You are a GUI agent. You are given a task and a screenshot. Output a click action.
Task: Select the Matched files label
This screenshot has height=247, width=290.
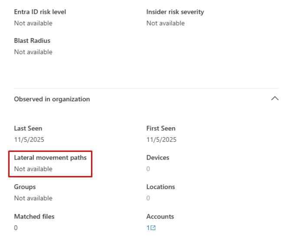(34, 217)
